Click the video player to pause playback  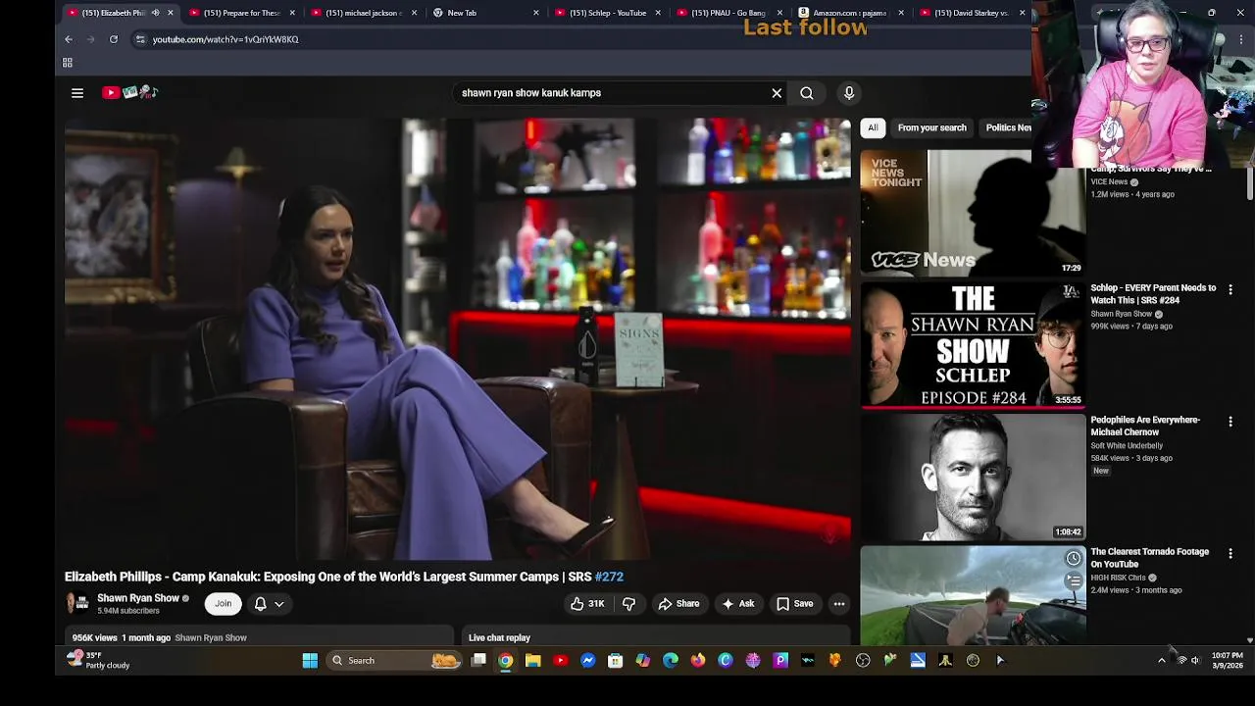point(458,339)
